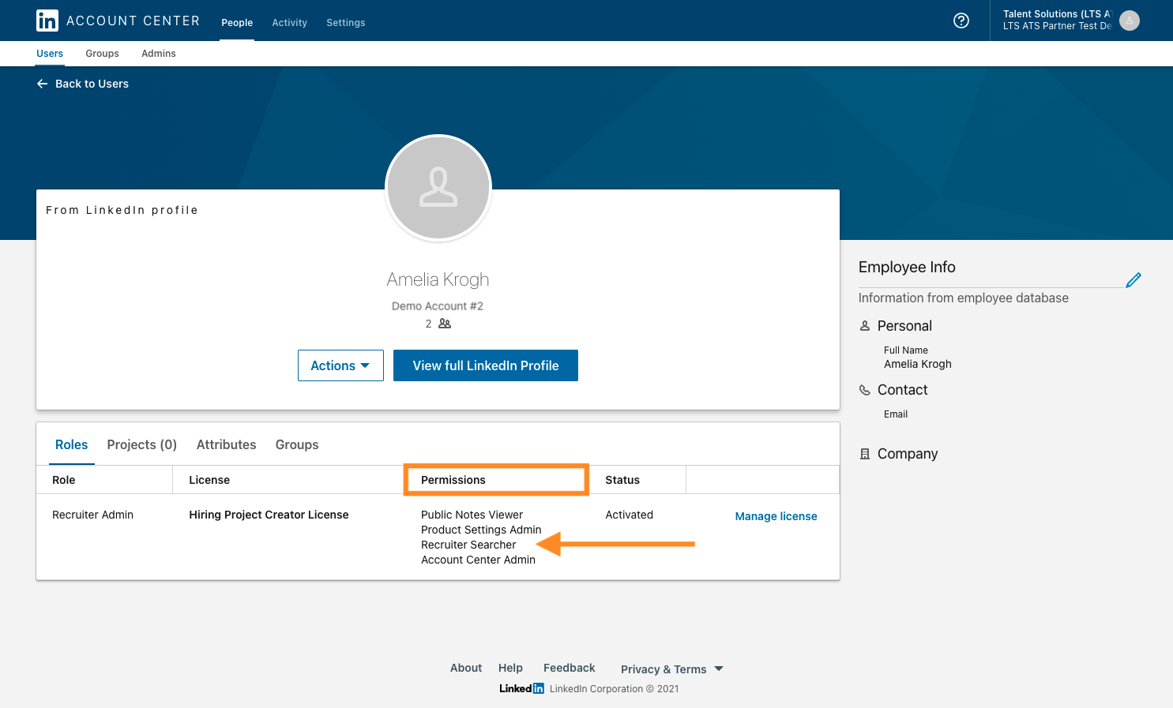Viewport: 1173px width, 708px height.
Task: Click the License column header
Action: coord(209,480)
